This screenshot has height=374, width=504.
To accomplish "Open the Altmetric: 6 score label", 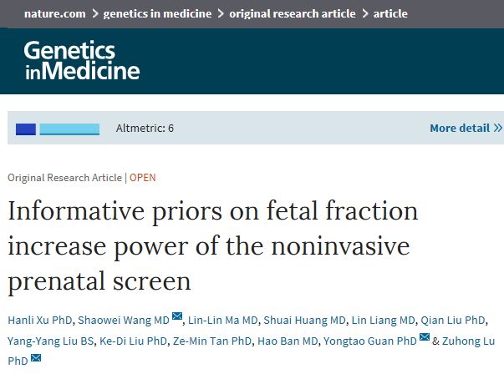I will pyautogui.click(x=143, y=129).
